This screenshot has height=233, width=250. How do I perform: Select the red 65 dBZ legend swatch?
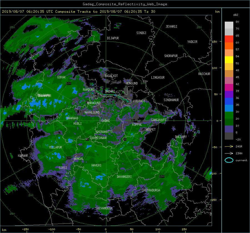229,39
